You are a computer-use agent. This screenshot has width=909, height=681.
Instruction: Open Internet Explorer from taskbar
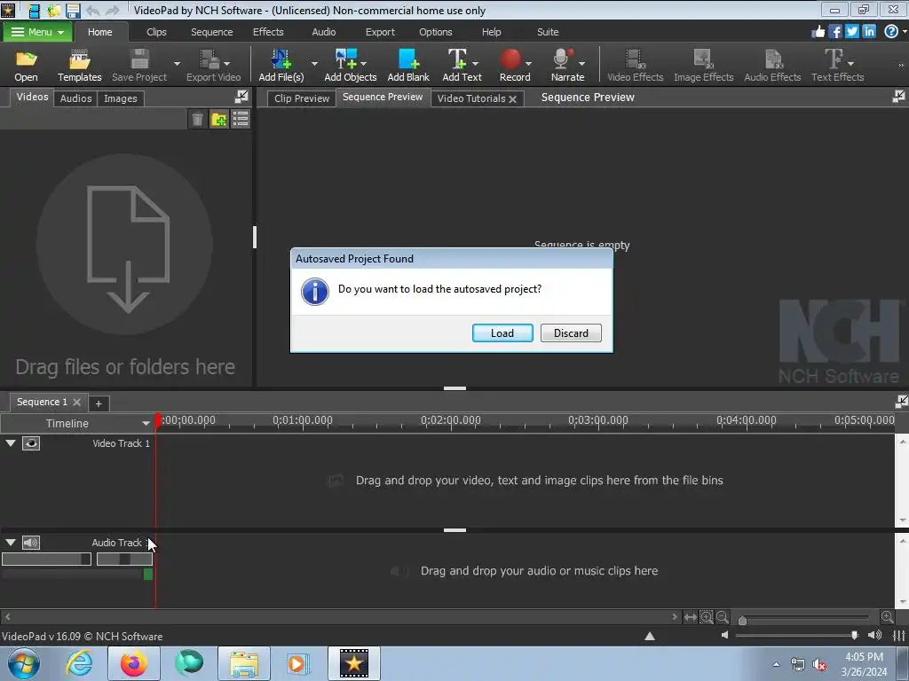79,663
